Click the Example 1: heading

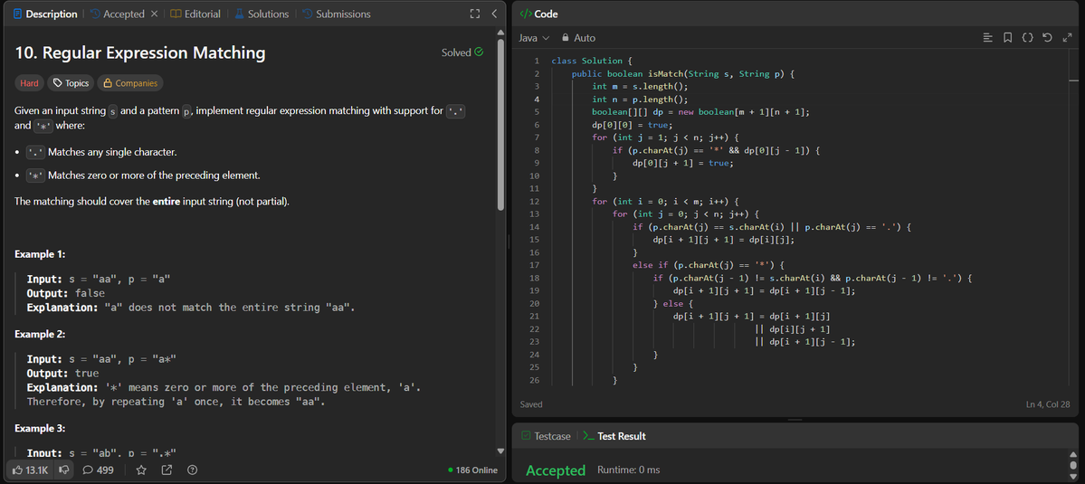coord(40,254)
